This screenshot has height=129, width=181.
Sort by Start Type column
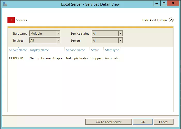[x=112, y=50]
